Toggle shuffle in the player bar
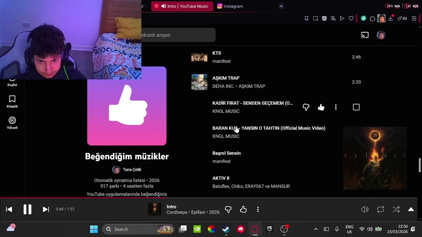The width and height of the screenshot is (422, 237). point(396,209)
